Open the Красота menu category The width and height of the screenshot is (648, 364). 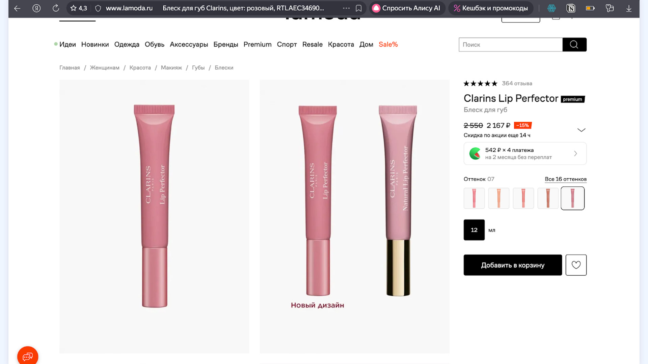click(341, 44)
